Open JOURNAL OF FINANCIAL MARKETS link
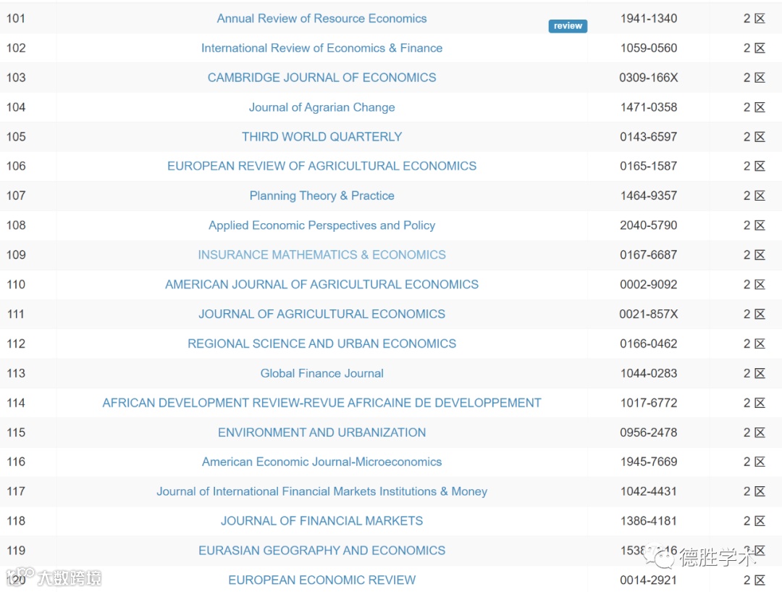The height and width of the screenshot is (592, 782). 321,521
